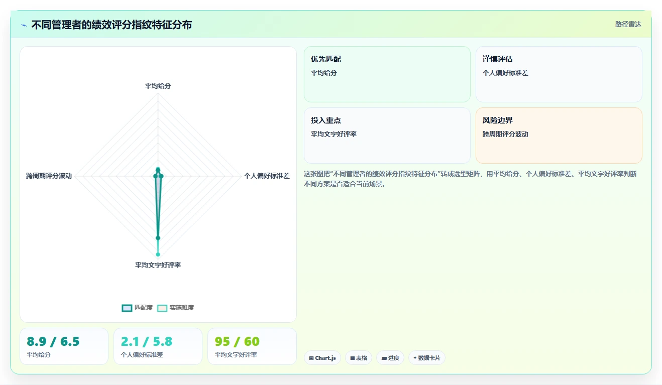This screenshot has height=385, width=662.
Task: Select the Chart.js tag
Action: click(x=322, y=358)
